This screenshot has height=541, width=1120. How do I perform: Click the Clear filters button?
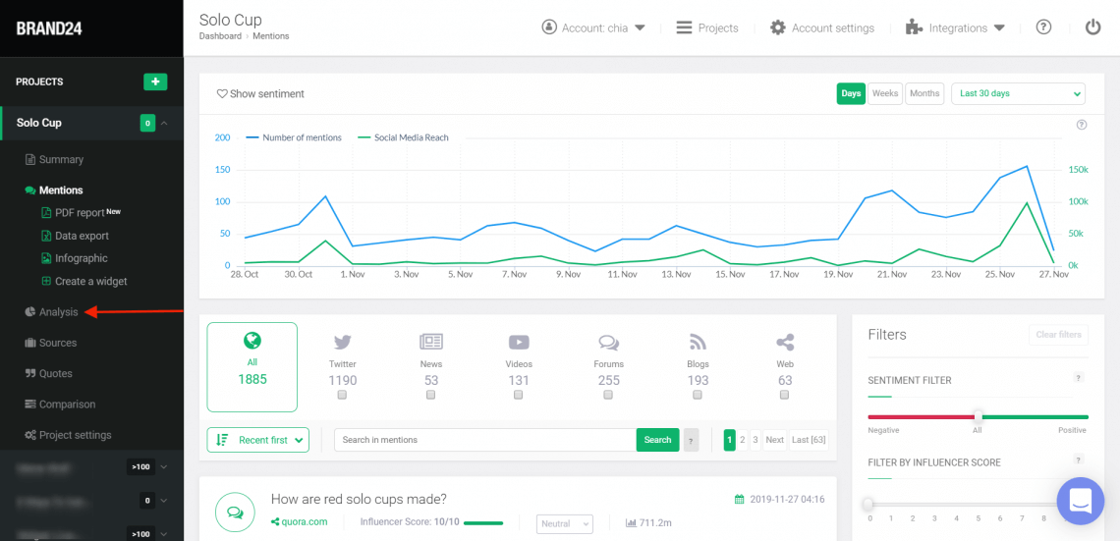(x=1058, y=334)
